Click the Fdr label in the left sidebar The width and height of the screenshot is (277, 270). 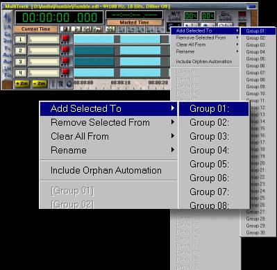pyautogui.click(x=8, y=75)
